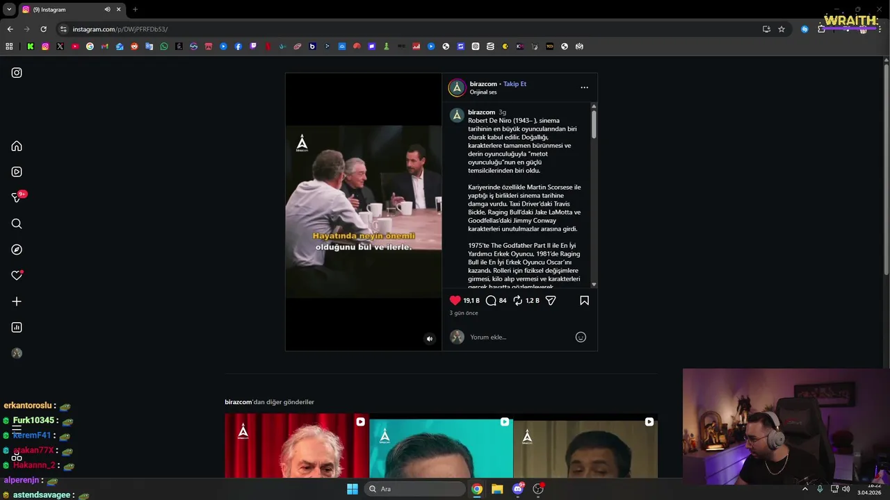The width and height of the screenshot is (890, 500).
Task: Click the install app icon in address bar
Action: click(766, 29)
